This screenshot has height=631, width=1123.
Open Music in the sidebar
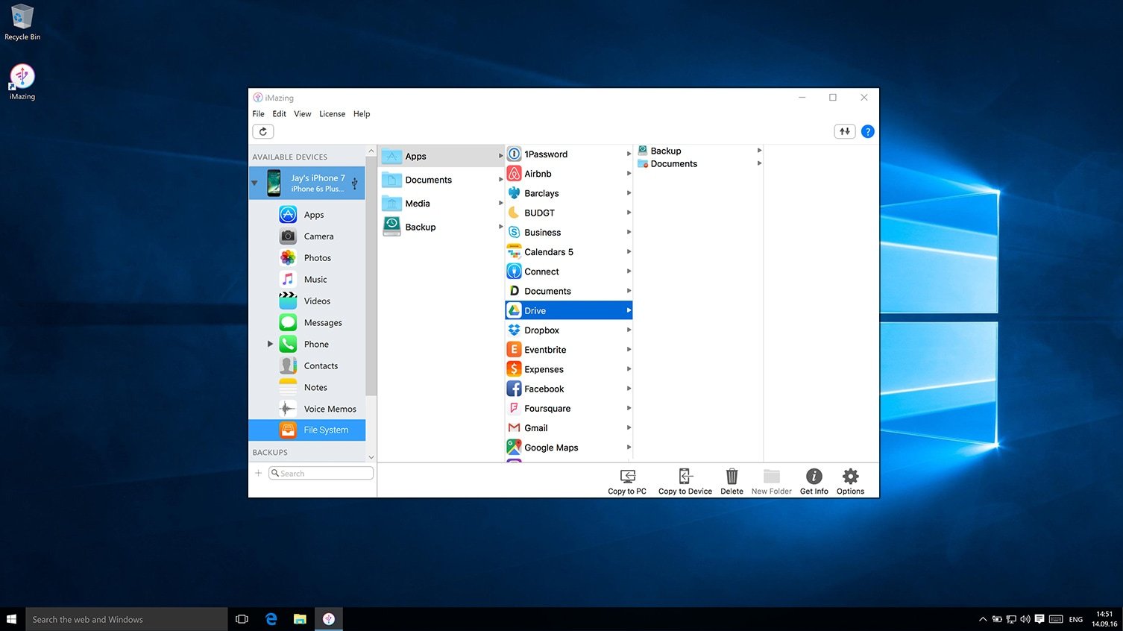click(307, 280)
